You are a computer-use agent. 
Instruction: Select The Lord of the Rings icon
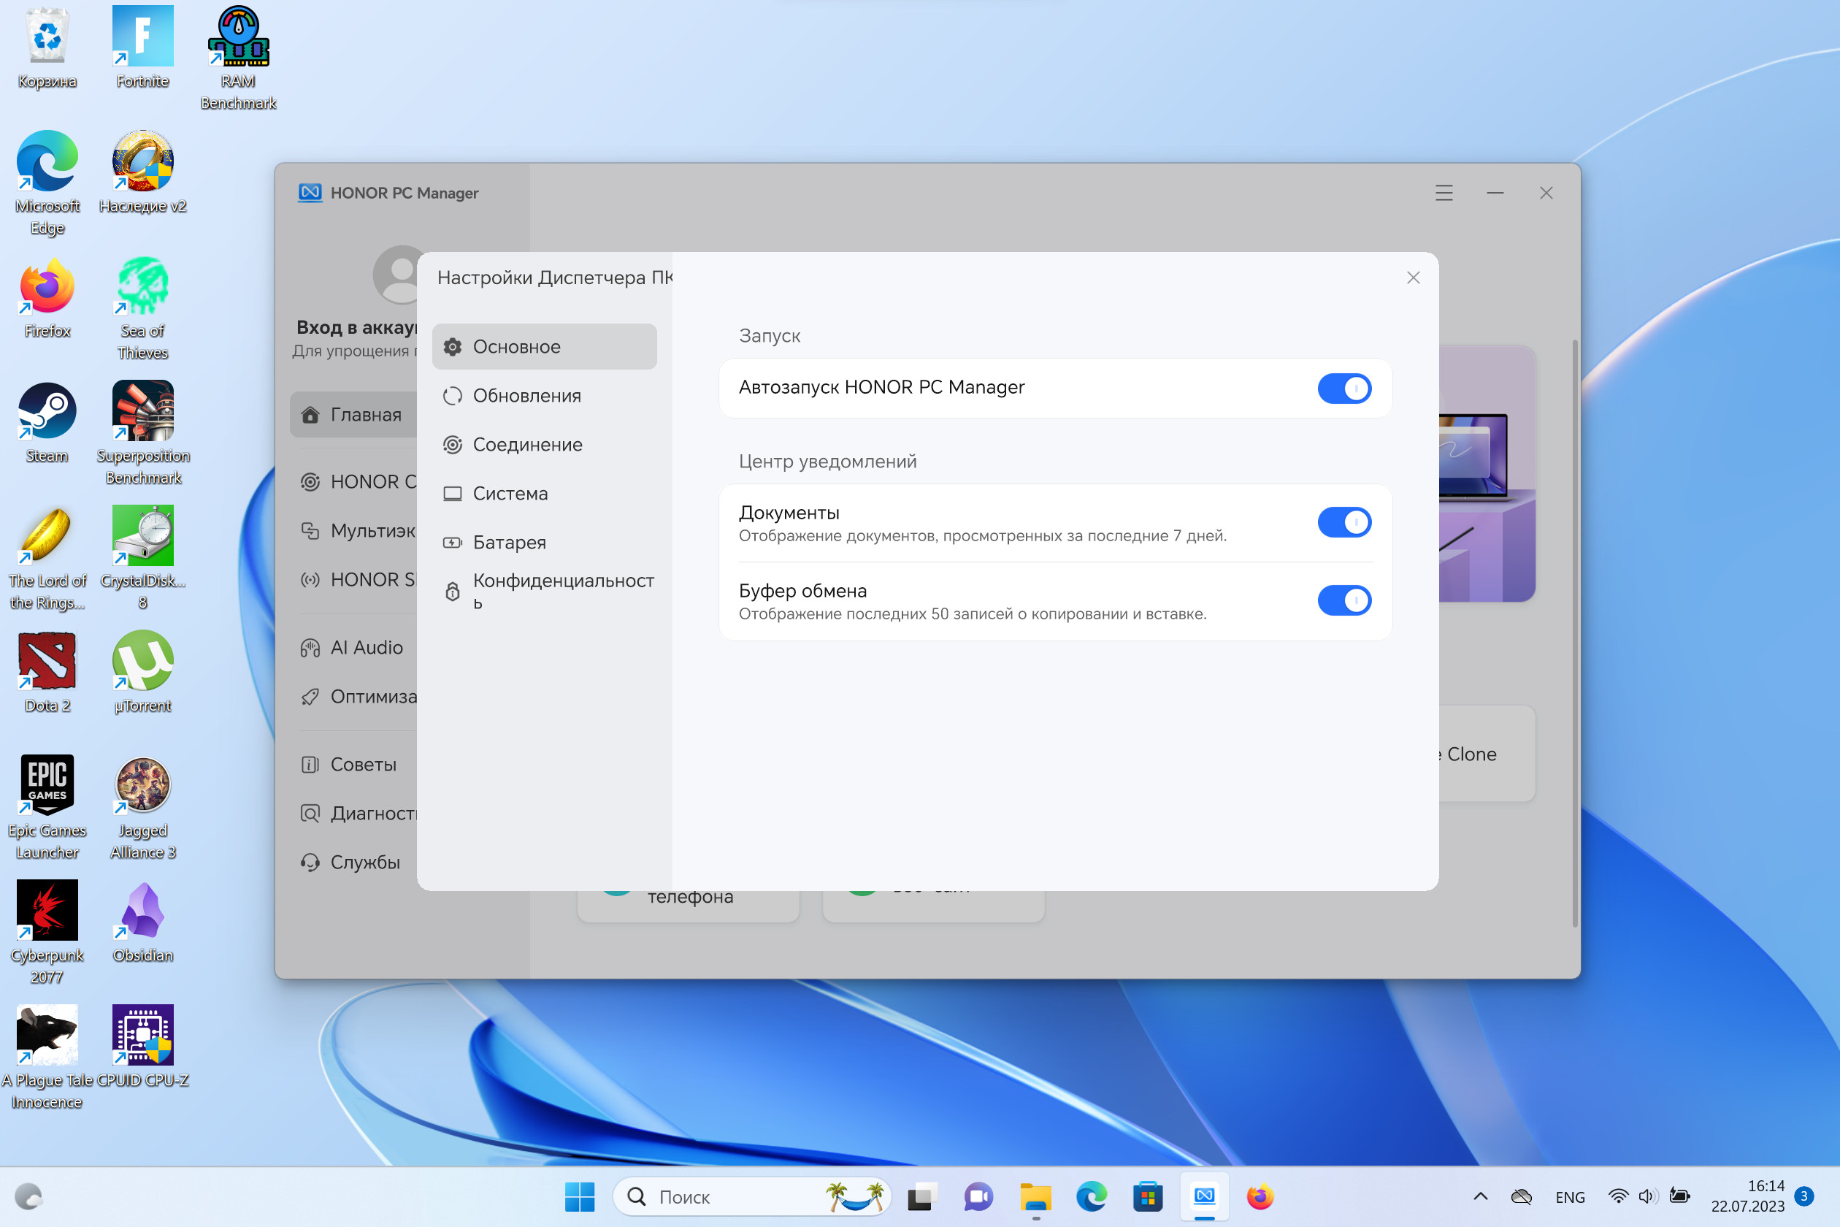tap(47, 559)
